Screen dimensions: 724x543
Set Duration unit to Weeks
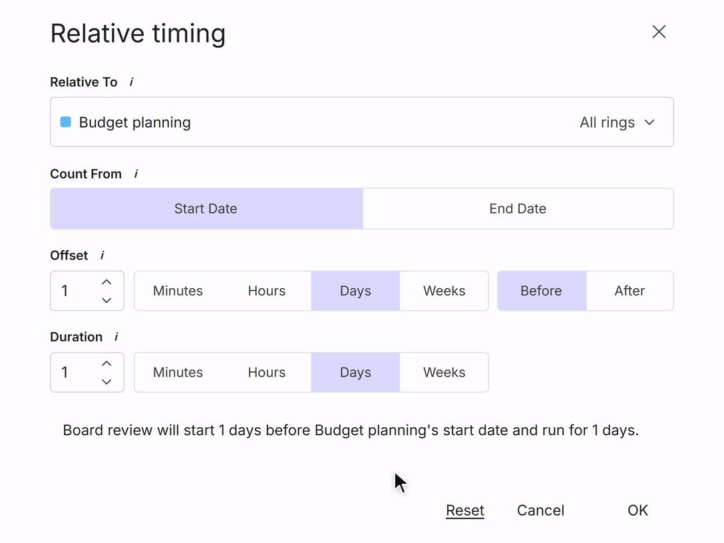tap(445, 373)
